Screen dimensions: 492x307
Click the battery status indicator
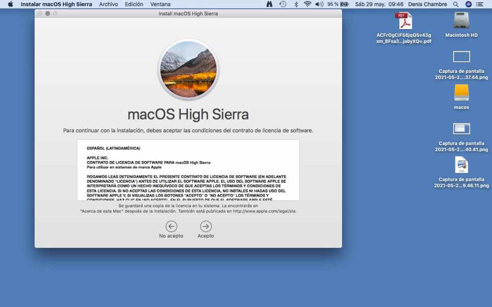(344, 4)
